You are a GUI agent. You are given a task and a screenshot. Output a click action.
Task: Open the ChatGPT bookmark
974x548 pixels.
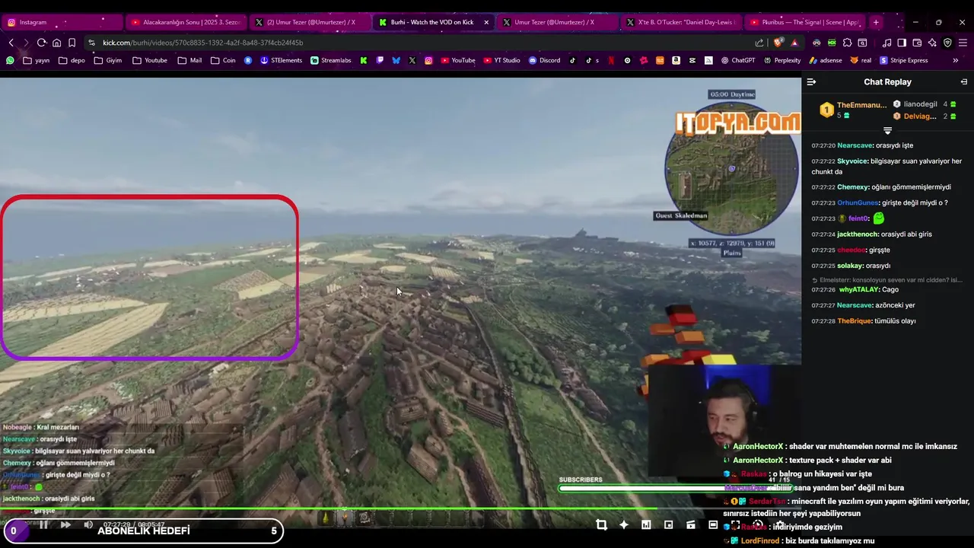click(x=738, y=60)
